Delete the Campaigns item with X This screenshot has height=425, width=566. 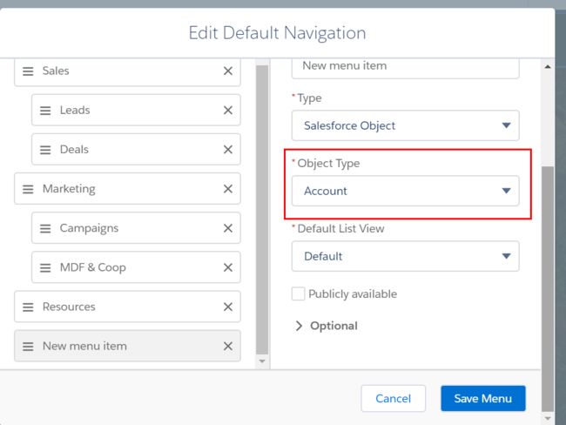pos(228,228)
